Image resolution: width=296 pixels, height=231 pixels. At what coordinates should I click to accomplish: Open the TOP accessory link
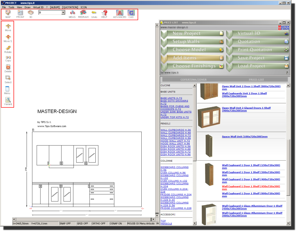tap(163, 221)
